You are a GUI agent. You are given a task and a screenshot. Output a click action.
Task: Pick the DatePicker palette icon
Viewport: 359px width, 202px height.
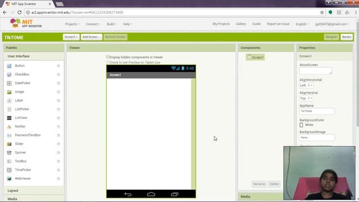click(9, 83)
